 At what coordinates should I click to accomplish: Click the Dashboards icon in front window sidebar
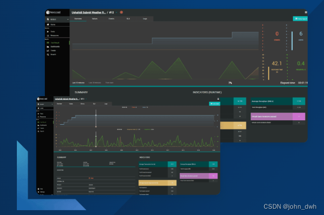[39, 125]
